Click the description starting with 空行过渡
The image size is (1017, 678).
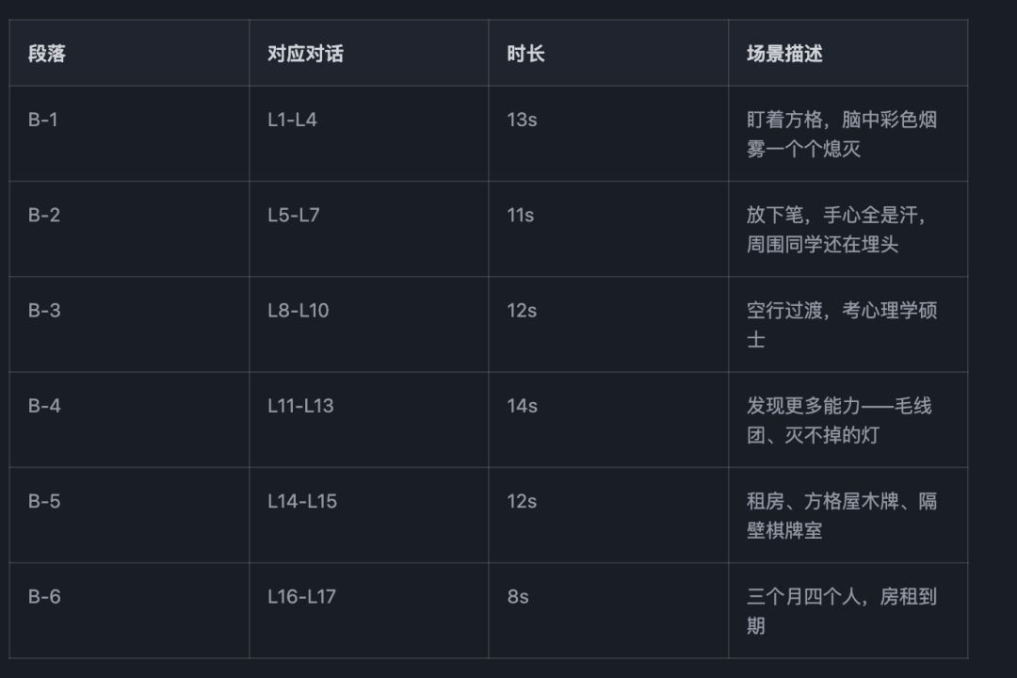[841, 324]
